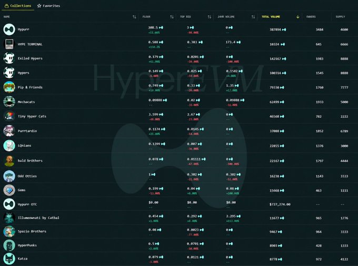Open the Collections tab
The image size is (358, 266).
pyautogui.click(x=18, y=6)
